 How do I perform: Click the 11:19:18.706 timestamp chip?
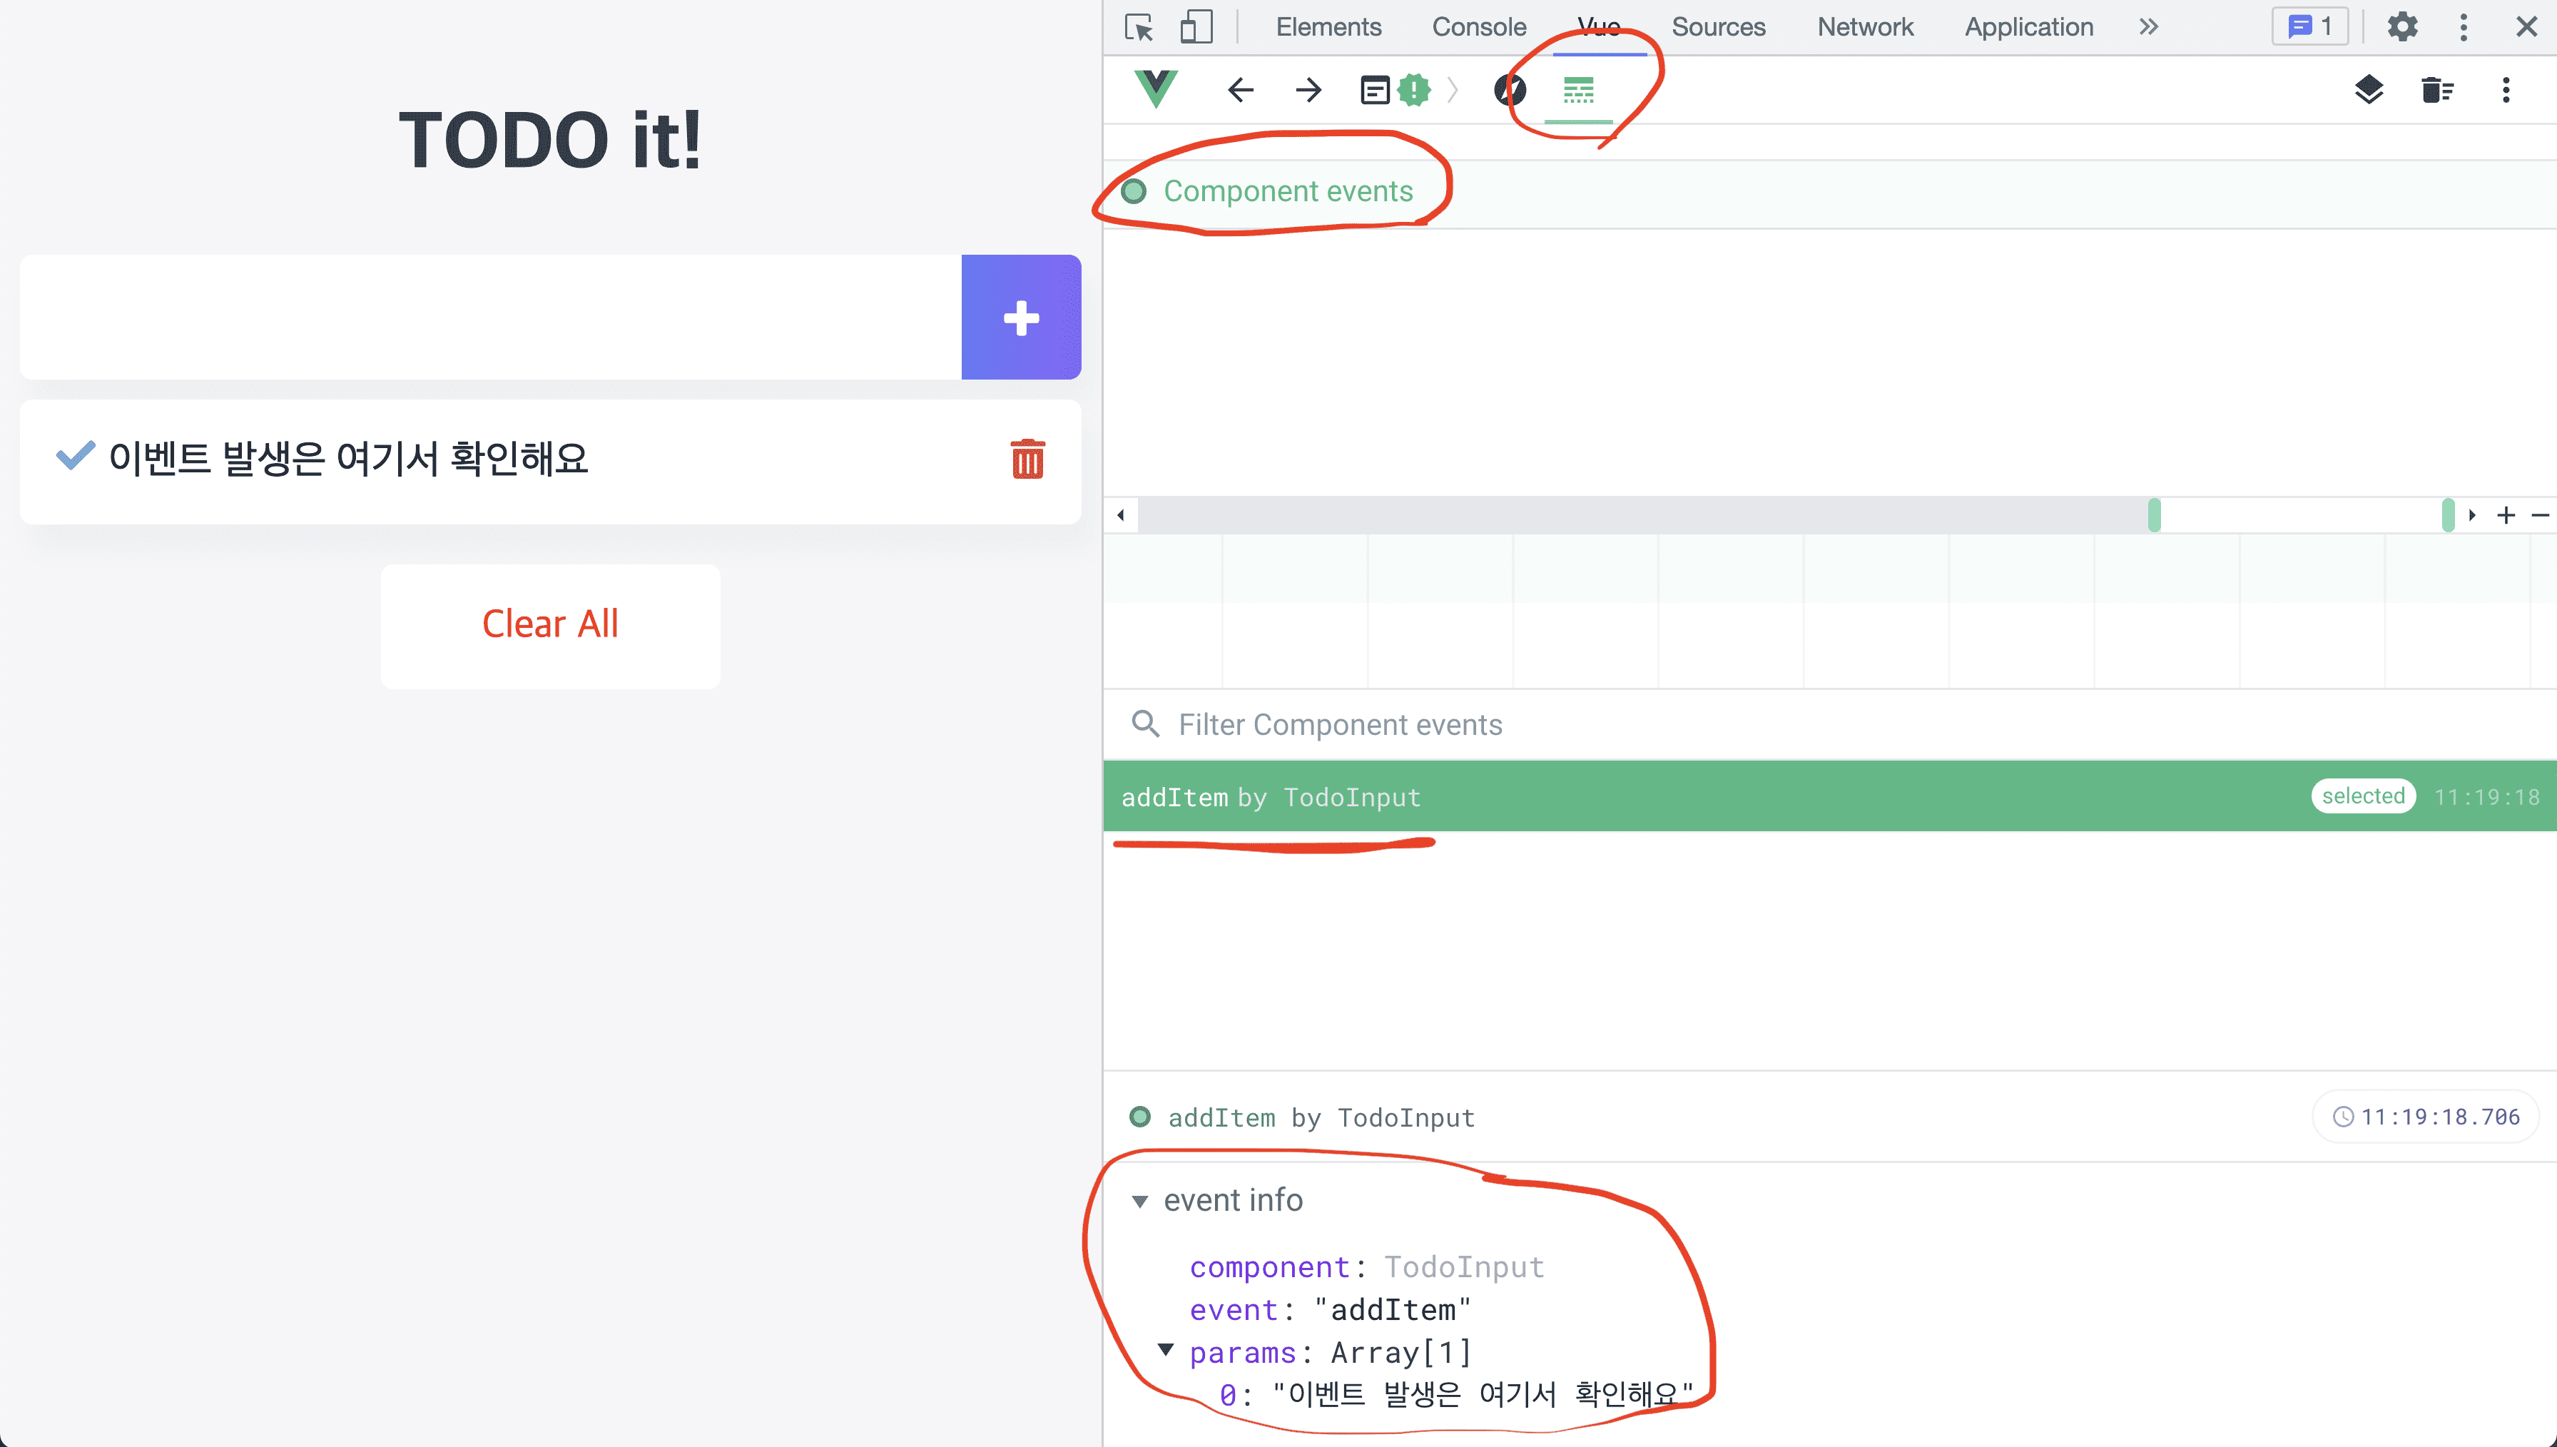2425,1117
